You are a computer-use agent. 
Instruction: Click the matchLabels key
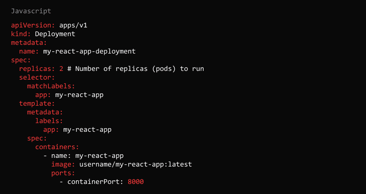[51, 86]
